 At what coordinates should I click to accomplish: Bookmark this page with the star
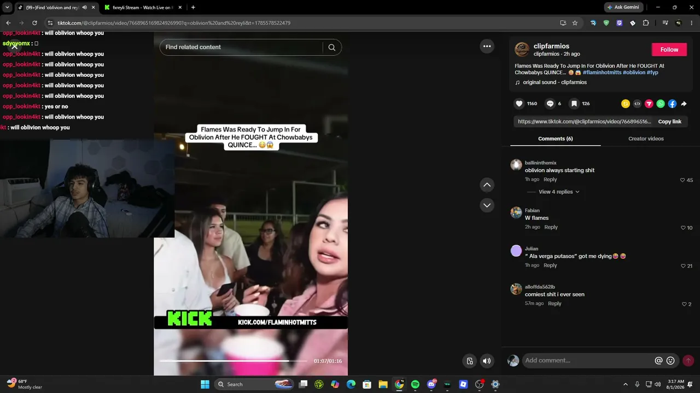(x=575, y=23)
